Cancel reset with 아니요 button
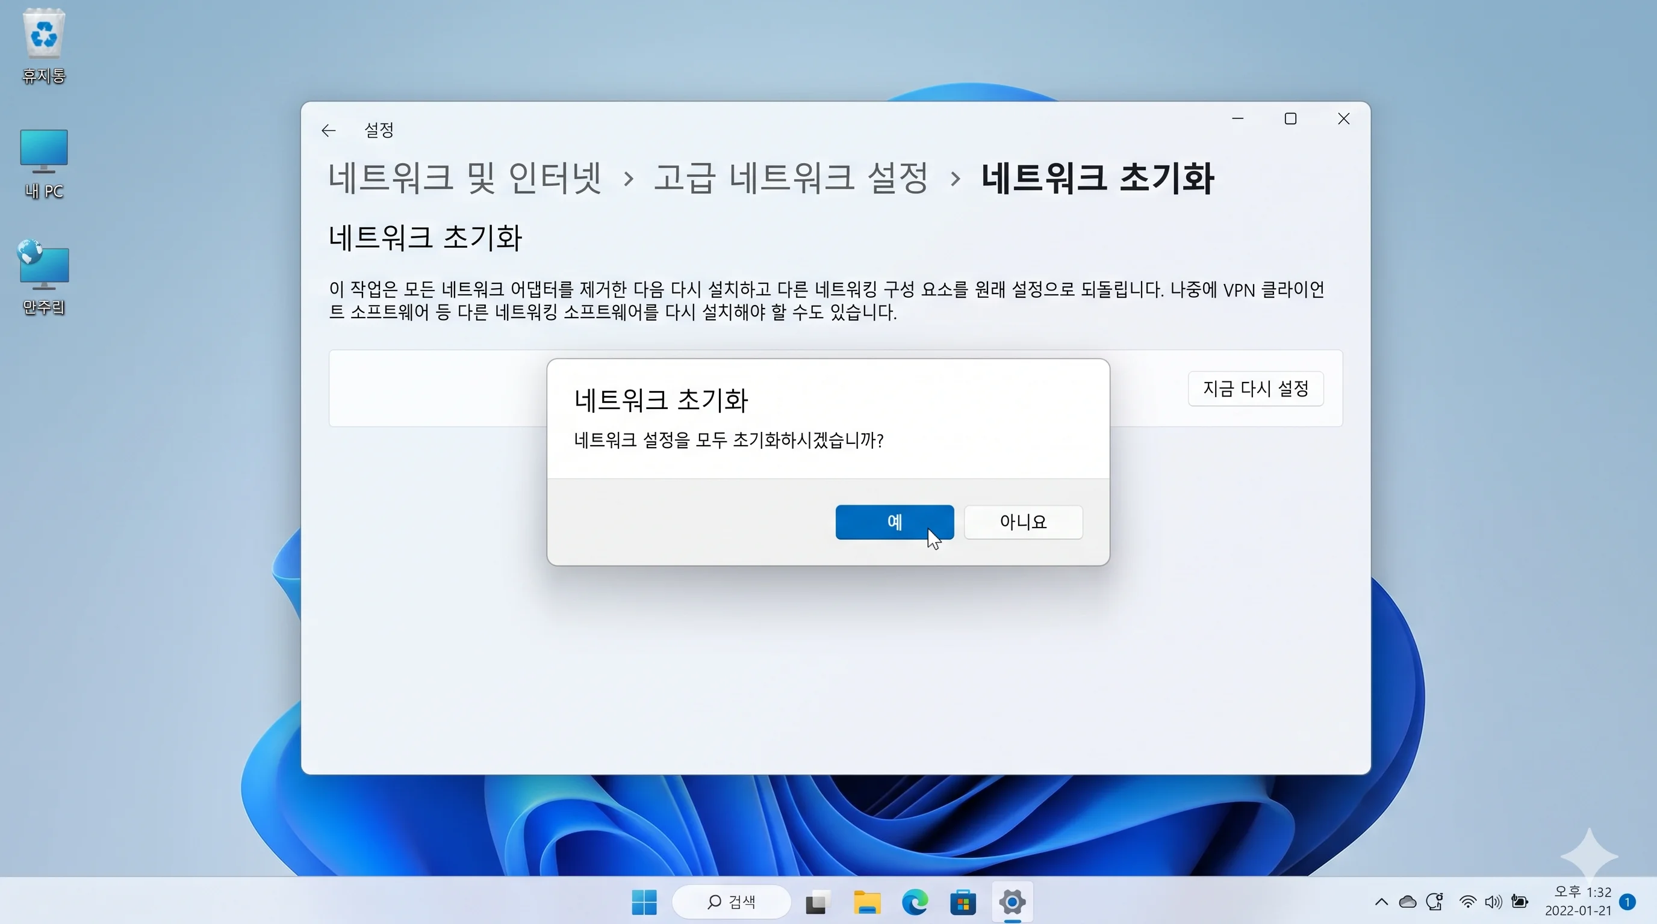Viewport: 1657px width, 924px height. tap(1023, 522)
